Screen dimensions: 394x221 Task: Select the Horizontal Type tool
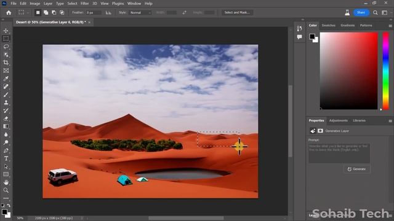(6, 158)
